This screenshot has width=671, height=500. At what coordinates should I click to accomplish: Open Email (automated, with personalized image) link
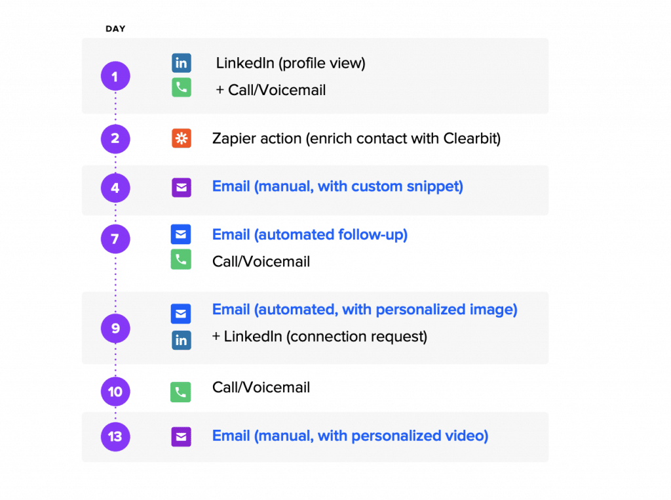(364, 309)
